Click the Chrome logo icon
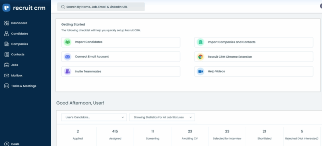 (x=200, y=57)
